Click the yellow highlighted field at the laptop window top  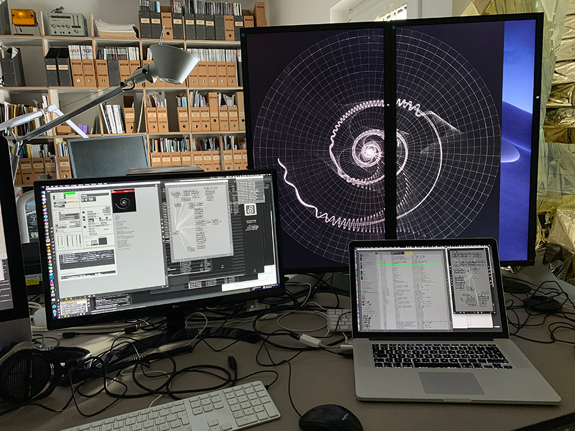[408, 253]
